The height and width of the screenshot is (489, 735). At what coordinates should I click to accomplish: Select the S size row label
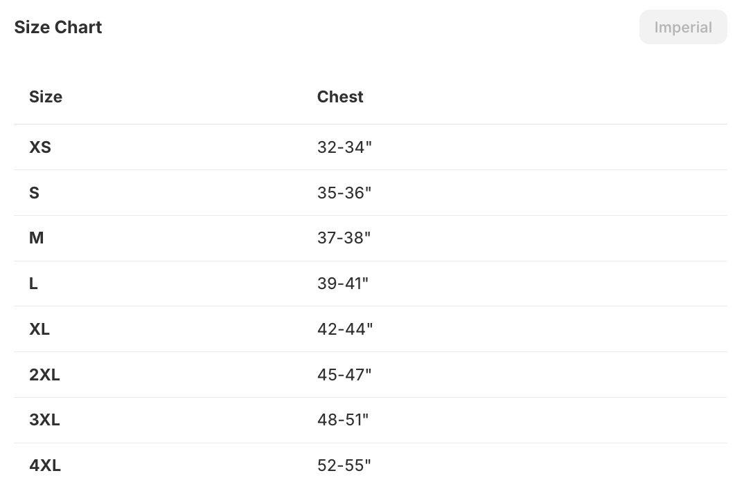click(x=34, y=193)
